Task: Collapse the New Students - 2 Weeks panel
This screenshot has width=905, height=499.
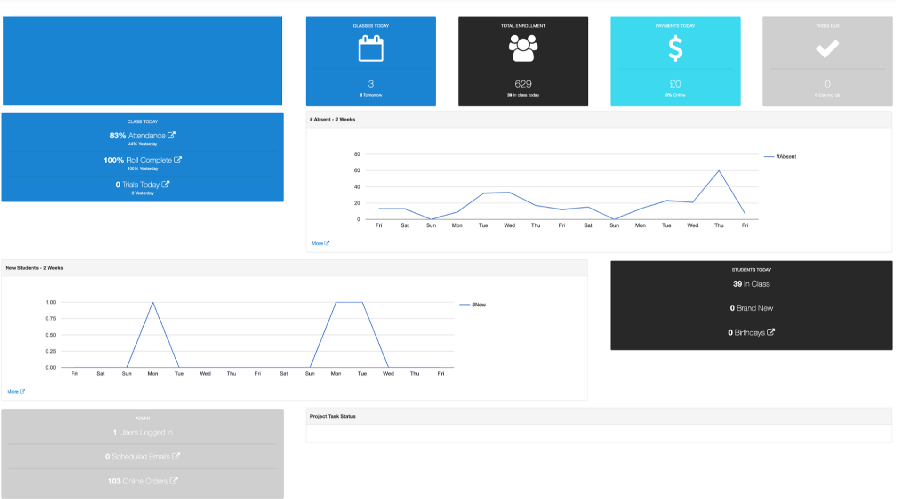Action: click(x=33, y=267)
